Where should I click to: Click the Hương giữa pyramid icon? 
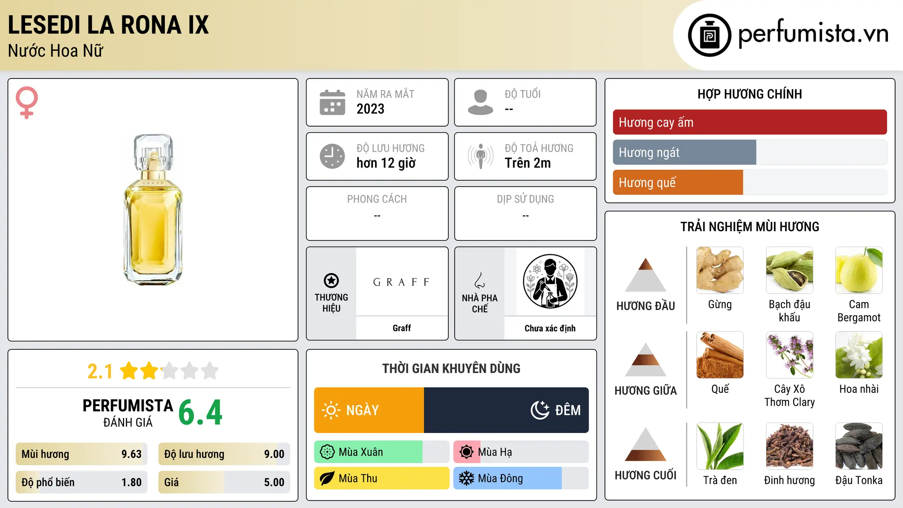pyautogui.click(x=646, y=359)
